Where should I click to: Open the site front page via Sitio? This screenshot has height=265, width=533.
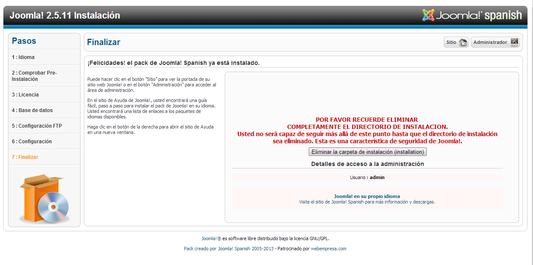(x=456, y=42)
